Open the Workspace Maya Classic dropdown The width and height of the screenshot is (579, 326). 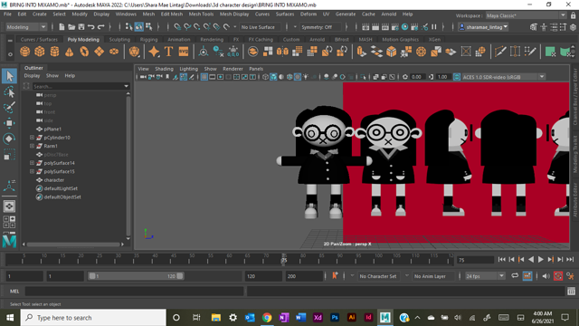click(526, 15)
